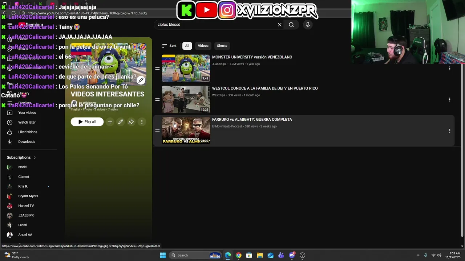Open MONSTER UNIVERSITY video thumbnail
This screenshot has width=465, height=261.
pyautogui.click(x=186, y=68)
